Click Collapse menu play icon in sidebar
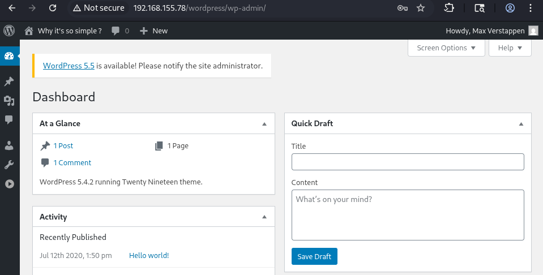This screenshot has width=543, height=275. pos(10,184)
